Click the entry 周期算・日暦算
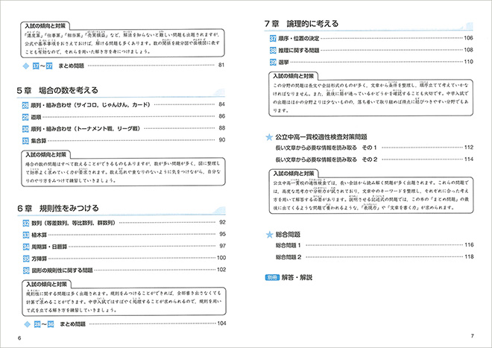The image size is (492, 348). point(49,247)
